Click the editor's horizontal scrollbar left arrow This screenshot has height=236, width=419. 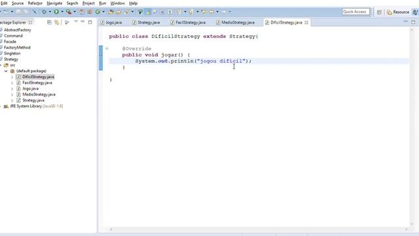[111, 229]
